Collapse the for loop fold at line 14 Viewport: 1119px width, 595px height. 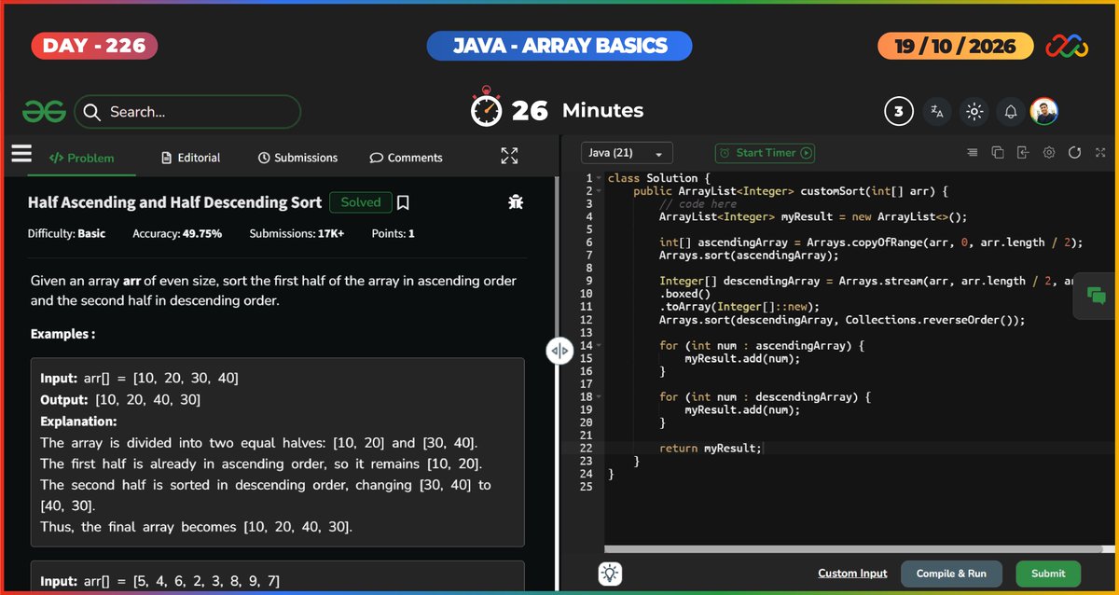pyautogui.click(x=598, y=345)
